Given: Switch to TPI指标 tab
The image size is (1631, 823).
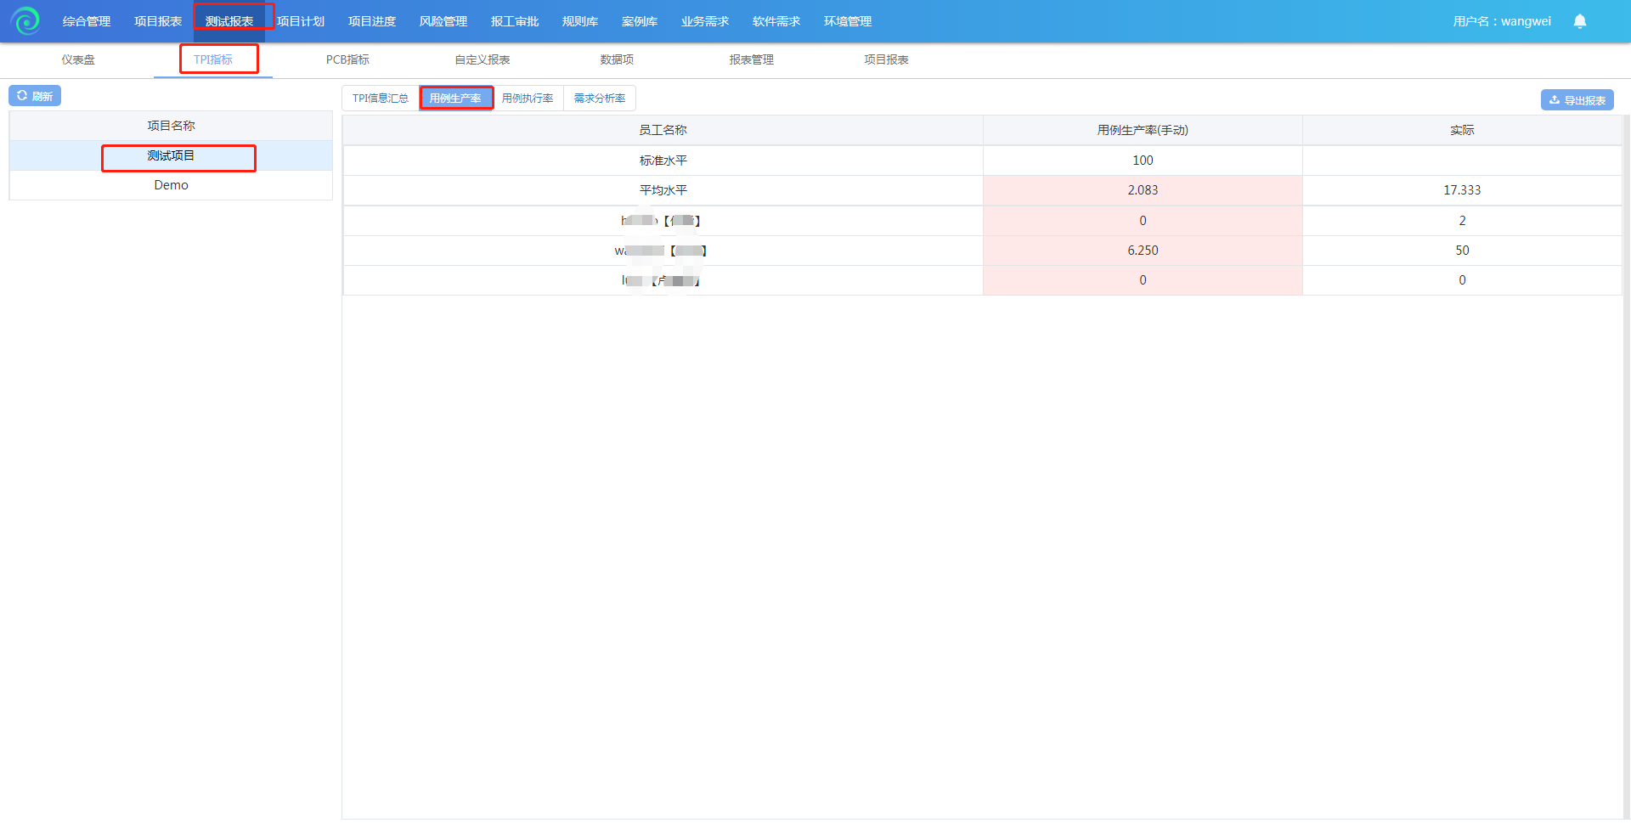Looking at the screenshot, I should pos(213,59).
